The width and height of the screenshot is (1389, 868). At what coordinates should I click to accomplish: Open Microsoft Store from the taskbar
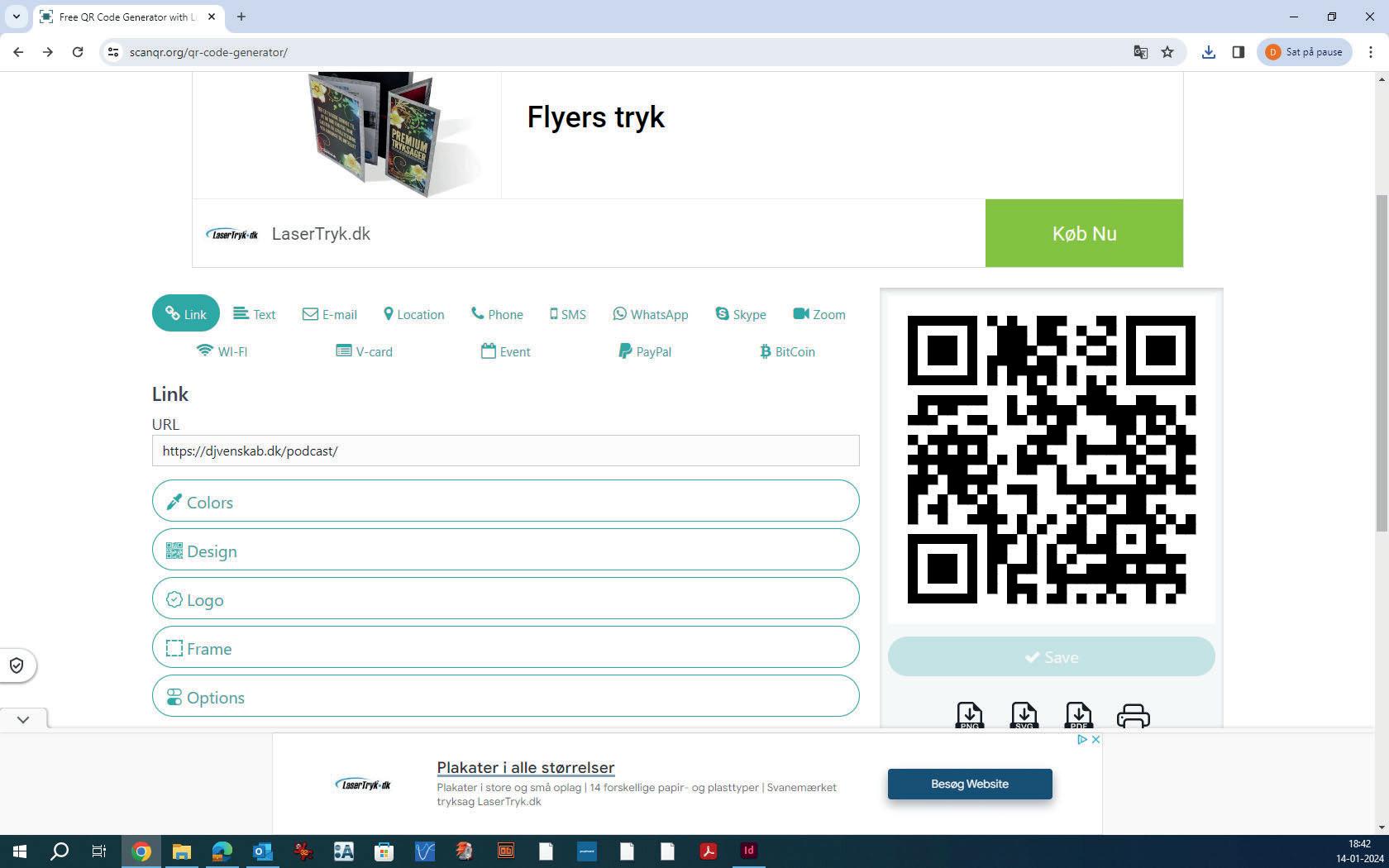pyautogui.click(x=384, y=851)
